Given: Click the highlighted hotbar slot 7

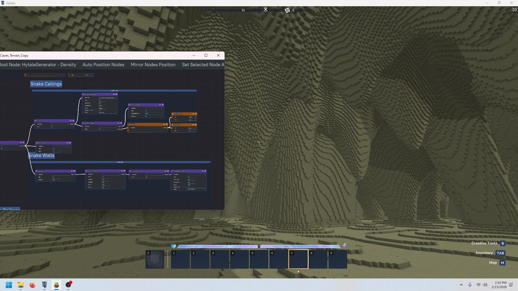Looking at the screenshot, I should click(x=298, y=259).
